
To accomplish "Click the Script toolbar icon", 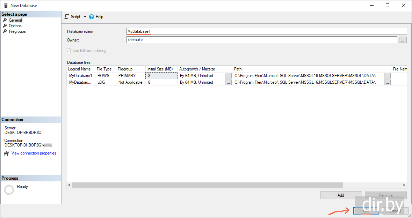I will point(67,17).
